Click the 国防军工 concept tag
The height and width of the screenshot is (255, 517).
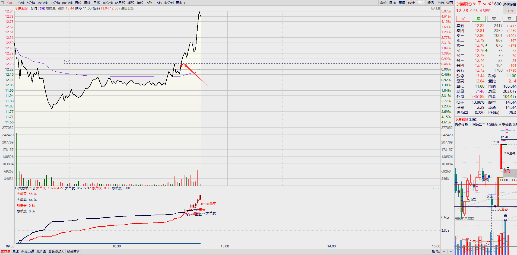[x=479, y=125]
